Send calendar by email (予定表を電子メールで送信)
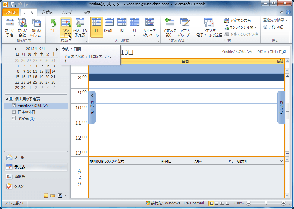 click(209, 27)
